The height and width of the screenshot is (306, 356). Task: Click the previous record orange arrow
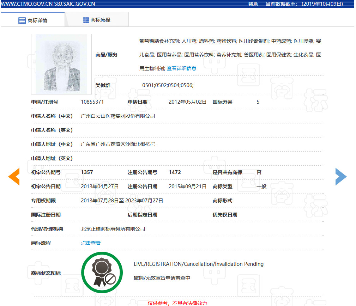[14, 176]
